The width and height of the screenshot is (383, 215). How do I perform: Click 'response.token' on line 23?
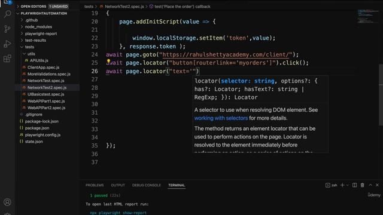[x=153, y=47]
